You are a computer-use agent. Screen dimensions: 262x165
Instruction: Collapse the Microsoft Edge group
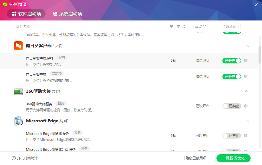point(246,121)
